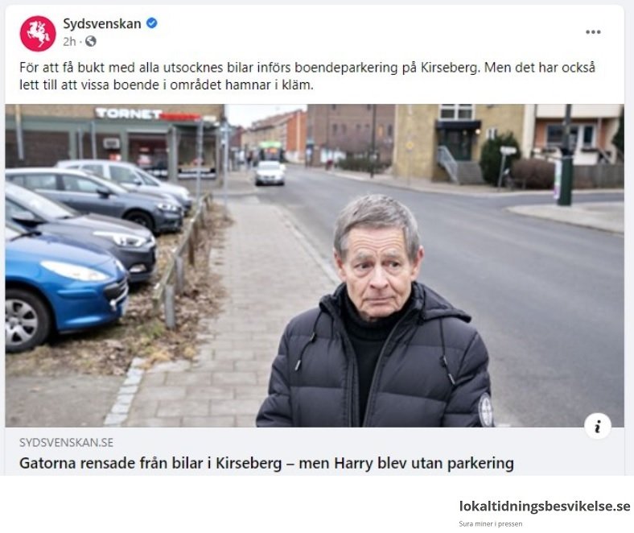This screenshot has height=533, width=634.
Task: Click the SYDSVENSKAN.SE source domain label
Action: pyautogui.click(x=66, y=442)
